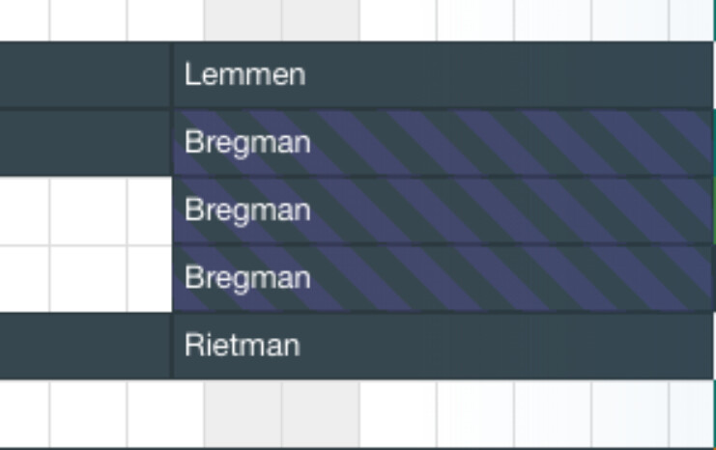Click second grey shaded cell above Lemmen
Screen dimensions: 716x450
[x=320, y=19]
